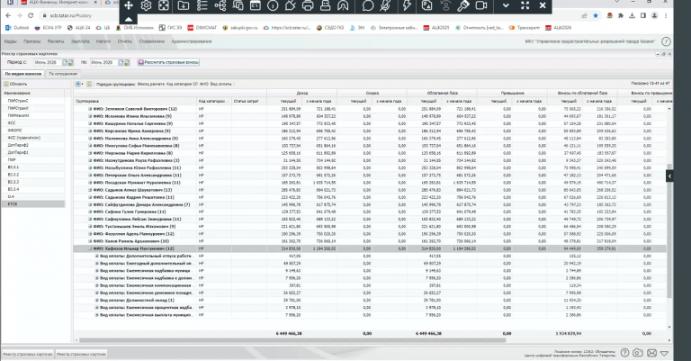
Task: Open the АЦК2026 bookmark
Action: click(558, 28)
